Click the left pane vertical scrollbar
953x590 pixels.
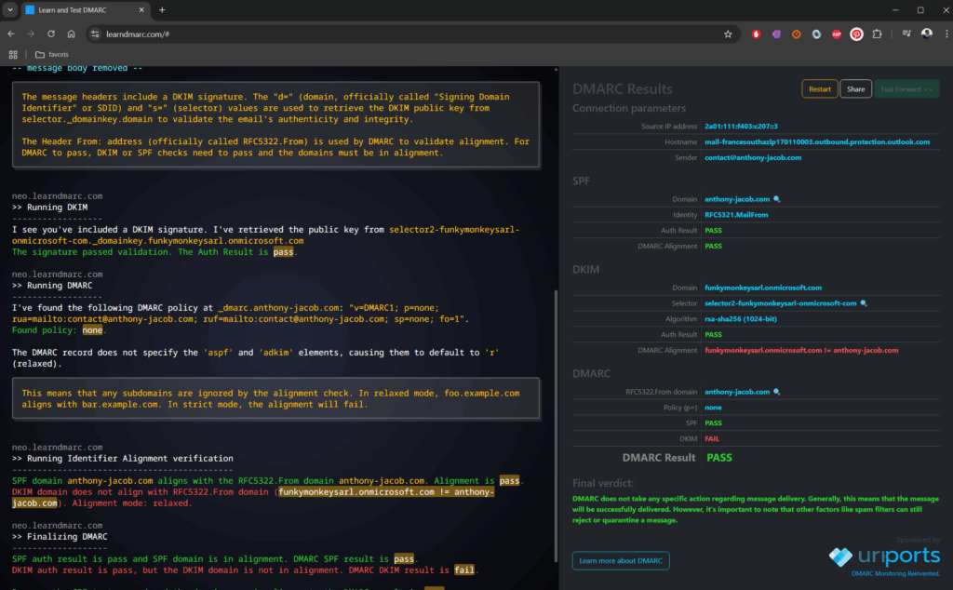[556, 425]
